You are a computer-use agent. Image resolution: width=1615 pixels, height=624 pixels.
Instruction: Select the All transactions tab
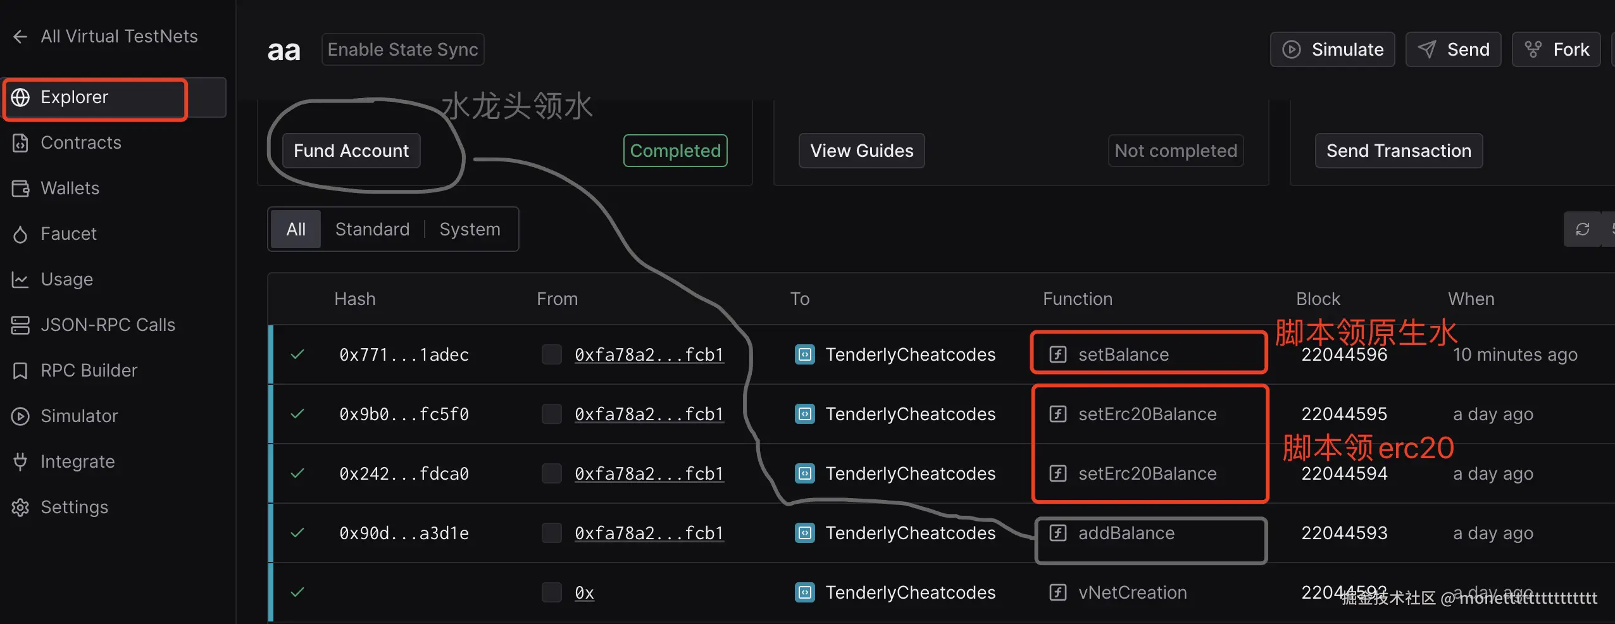click(x=296, y=229)
